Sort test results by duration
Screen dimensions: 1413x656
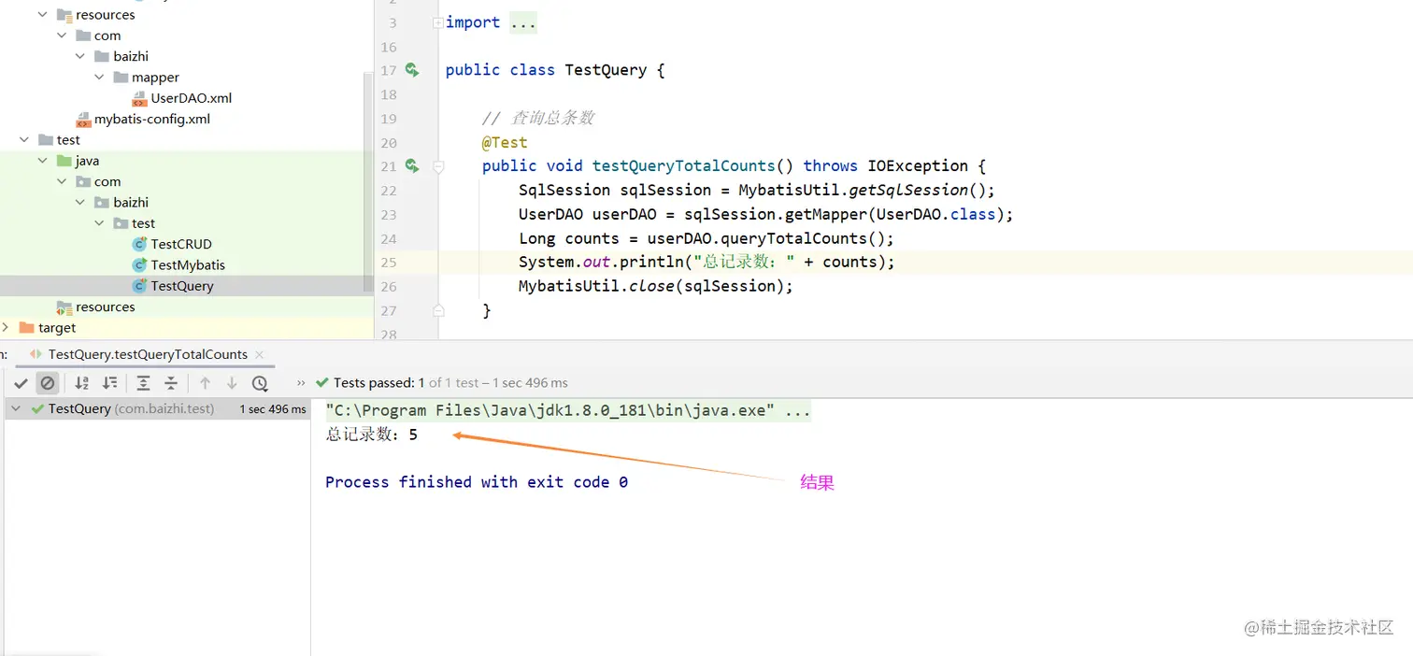[110, 383]
